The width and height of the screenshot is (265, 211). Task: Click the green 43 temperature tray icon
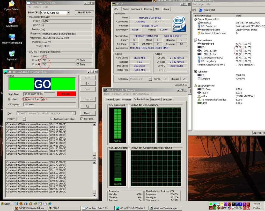coord(215,208)
